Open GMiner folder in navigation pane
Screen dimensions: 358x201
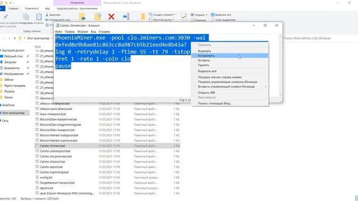(x=9, y=80)
